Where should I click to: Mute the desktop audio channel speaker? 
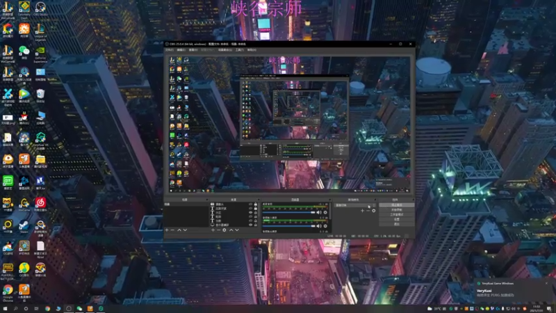318,212
